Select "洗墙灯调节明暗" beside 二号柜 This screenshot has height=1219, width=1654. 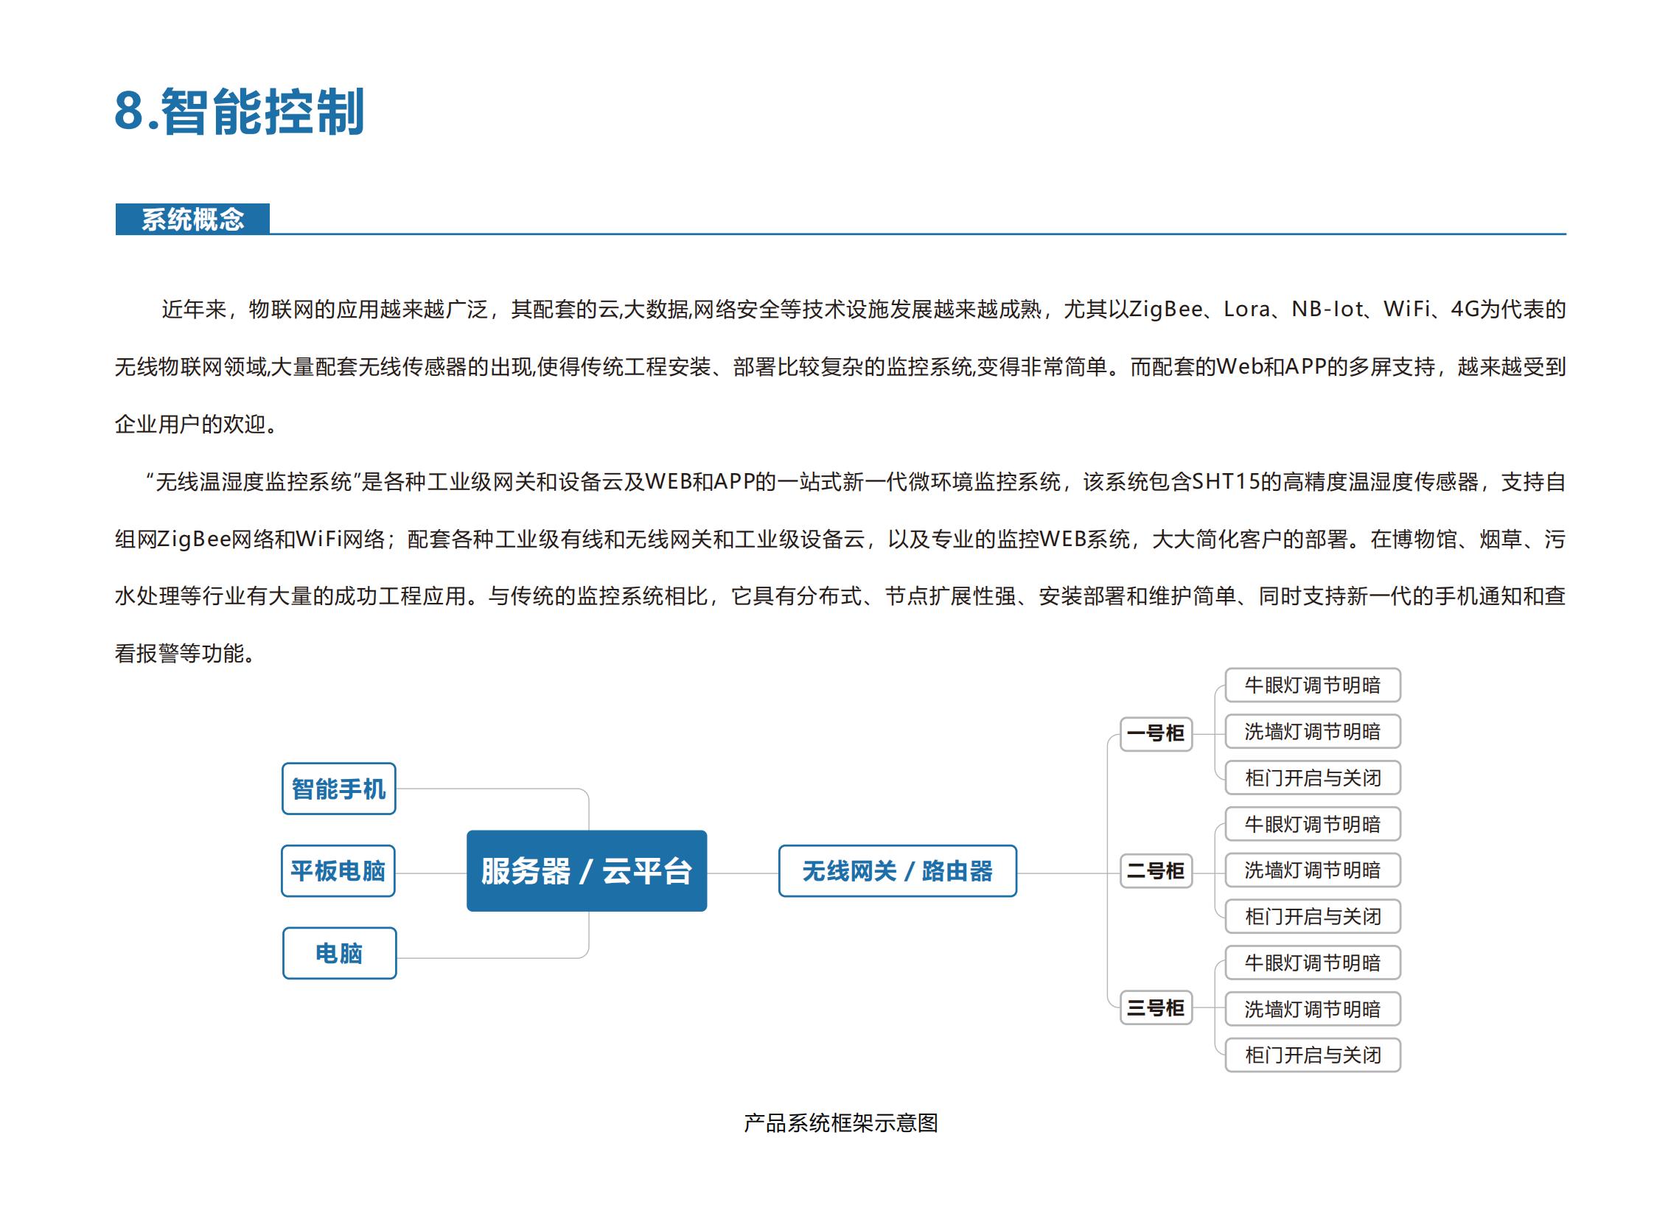pos(1312,870)
